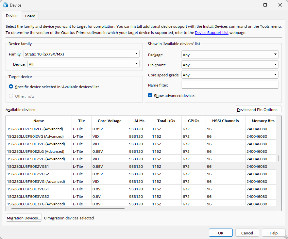Image resolution: width=288 pixels, height=239 pixels.
Task: Open the Package dropdown
Action: 229,55
